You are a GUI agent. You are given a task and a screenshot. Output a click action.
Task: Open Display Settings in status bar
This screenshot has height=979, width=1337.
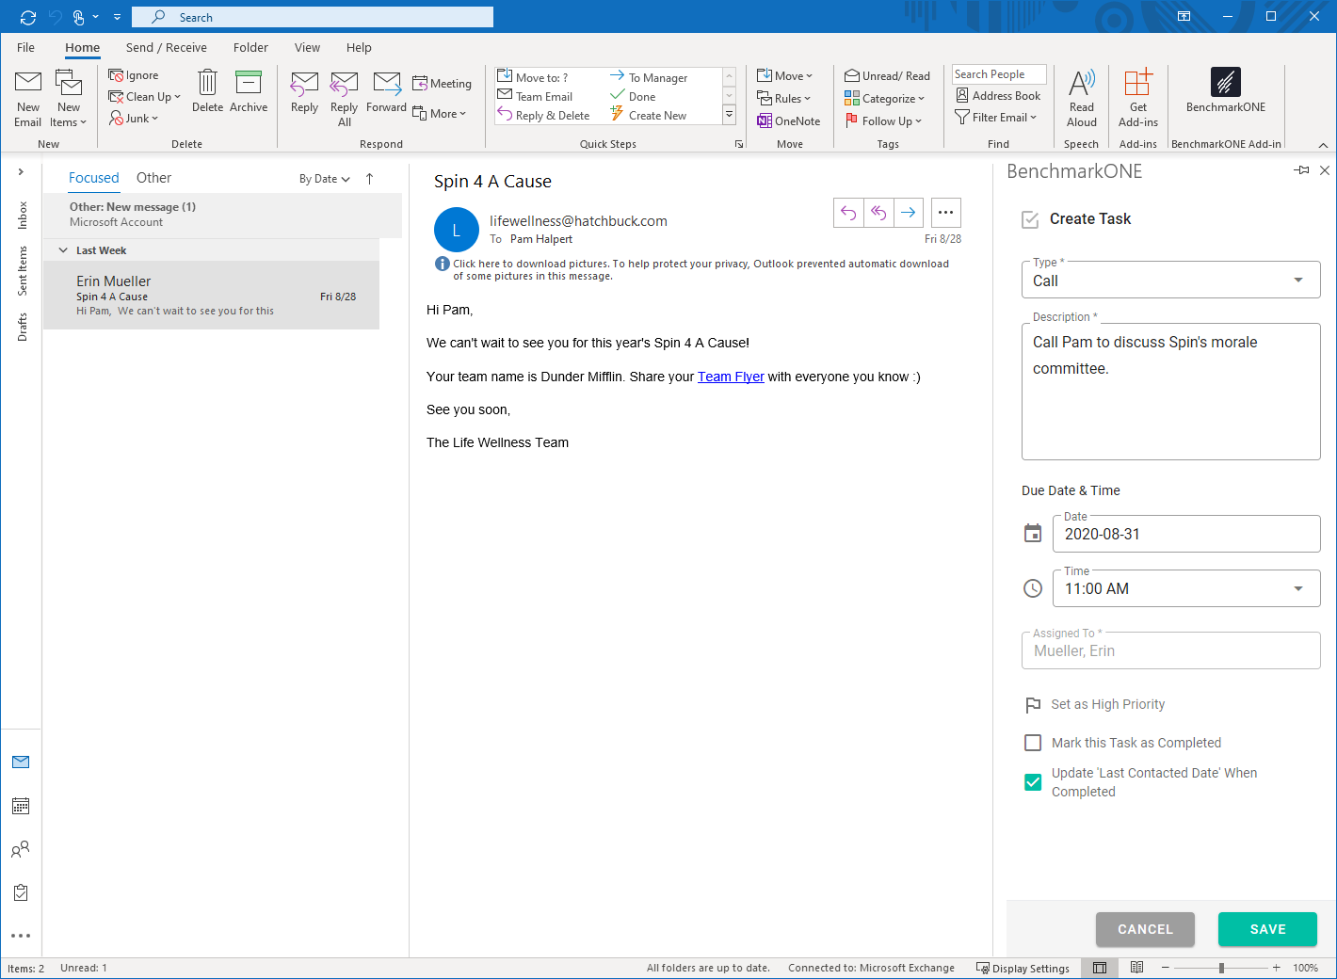coord(1023,968)
